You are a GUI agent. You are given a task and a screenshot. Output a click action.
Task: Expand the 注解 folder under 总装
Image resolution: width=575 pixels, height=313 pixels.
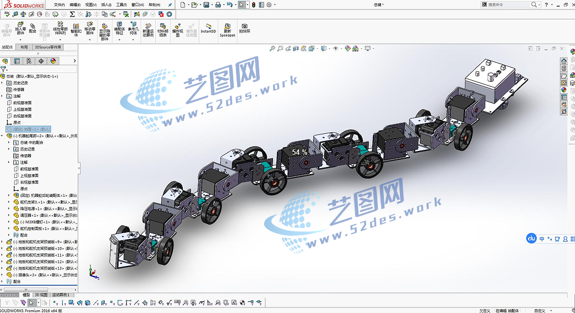2,96
